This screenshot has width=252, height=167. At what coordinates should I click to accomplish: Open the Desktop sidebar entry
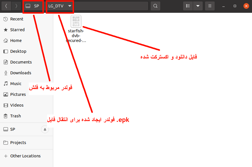coord(26,51)
